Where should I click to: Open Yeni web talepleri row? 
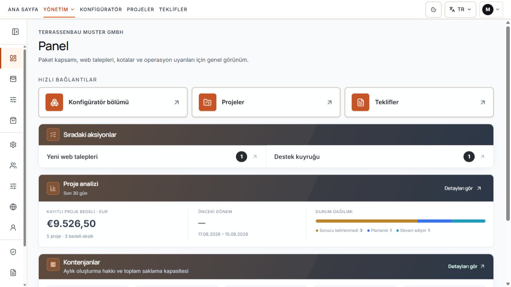152,157
